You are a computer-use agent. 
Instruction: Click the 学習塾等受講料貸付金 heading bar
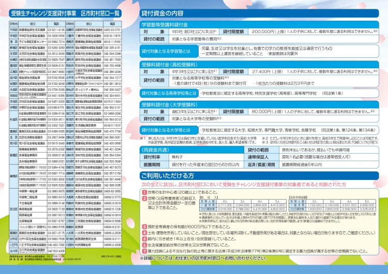coord(166,24)
